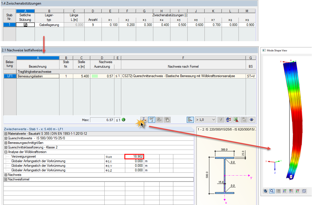The height and width of the screenshot is (205, 312).
Task: Click the Mode Shape View title
Action: tap(277, 51)
